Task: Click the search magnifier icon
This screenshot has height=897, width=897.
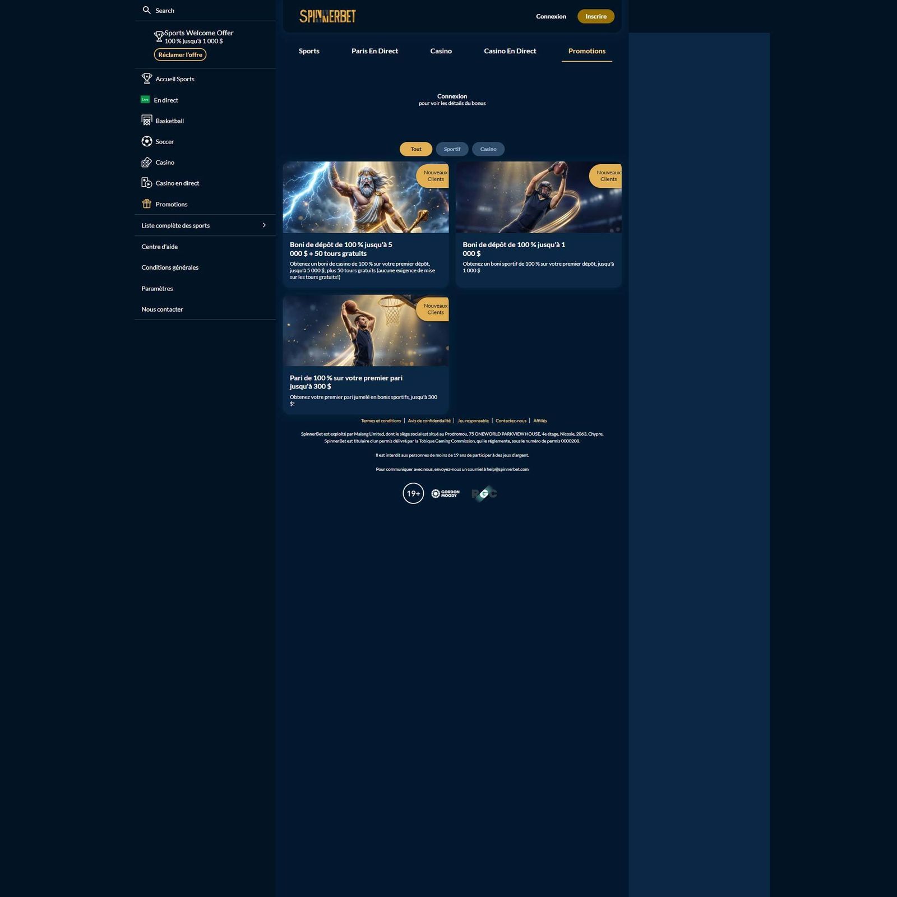Action: coord(146,10)
